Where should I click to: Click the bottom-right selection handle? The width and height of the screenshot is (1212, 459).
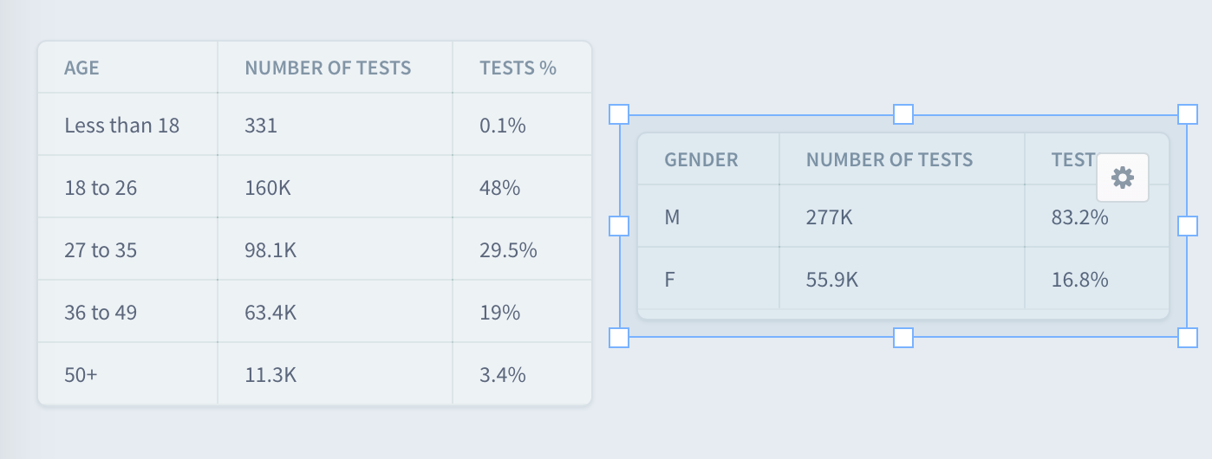click(1188, 337)
